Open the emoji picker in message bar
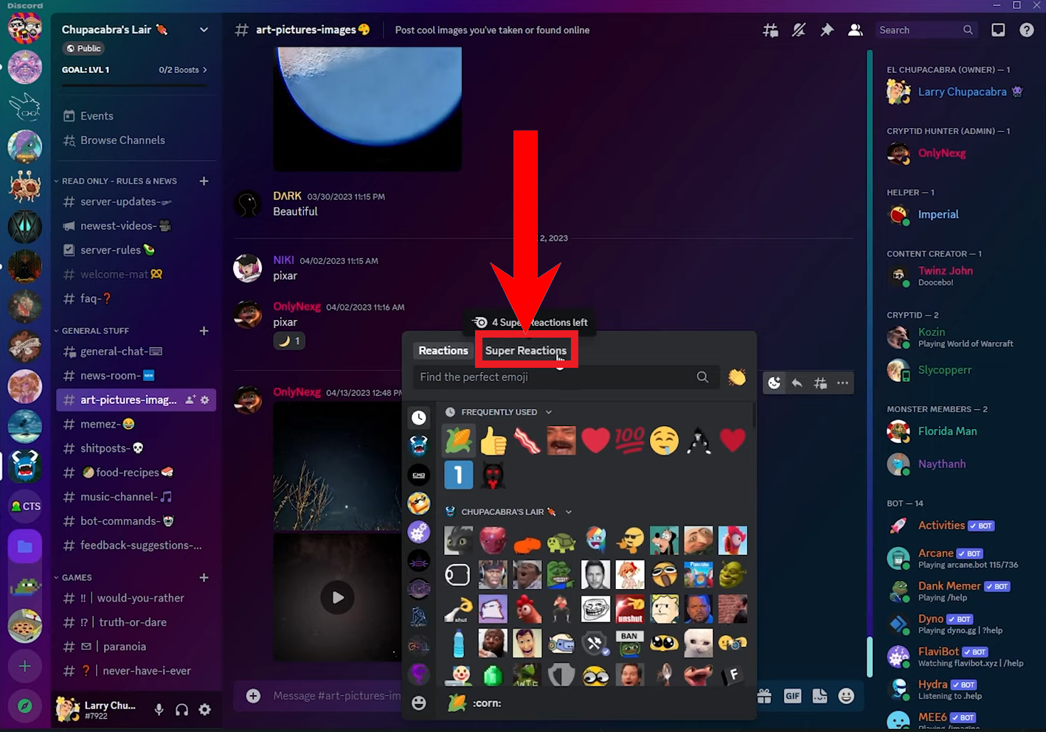The image size is (1046, 732). pyautogui.click(x=847, y=696)
